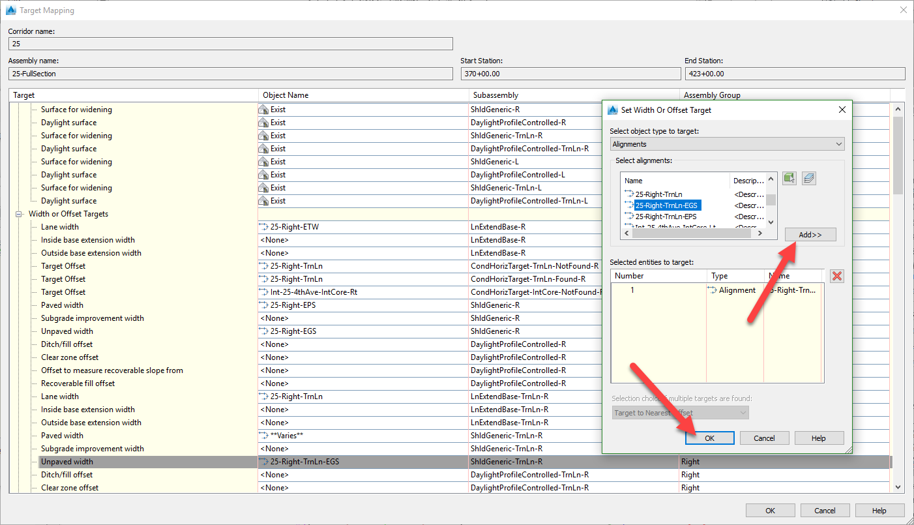Click the 25-Right-EGS object name cell

click(x=363, y=331)
